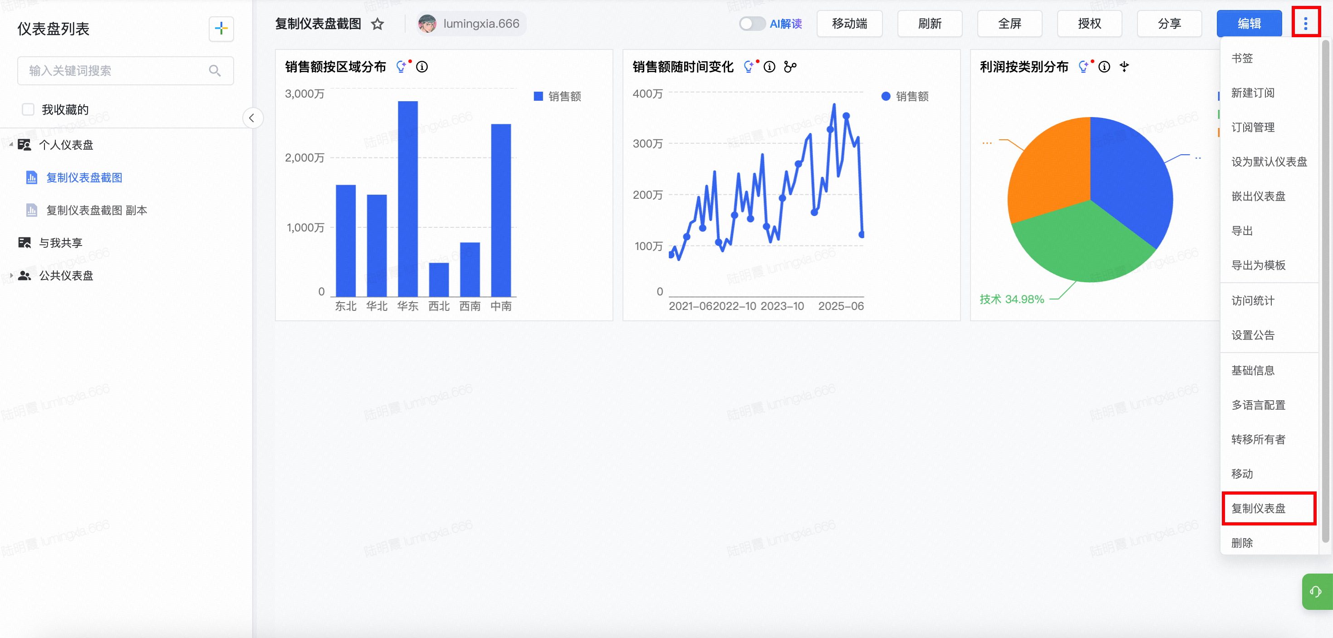This screenshot has width=1333, height=638.
Task: Open the green customer support headset button
Action: tap(1315, 591)
